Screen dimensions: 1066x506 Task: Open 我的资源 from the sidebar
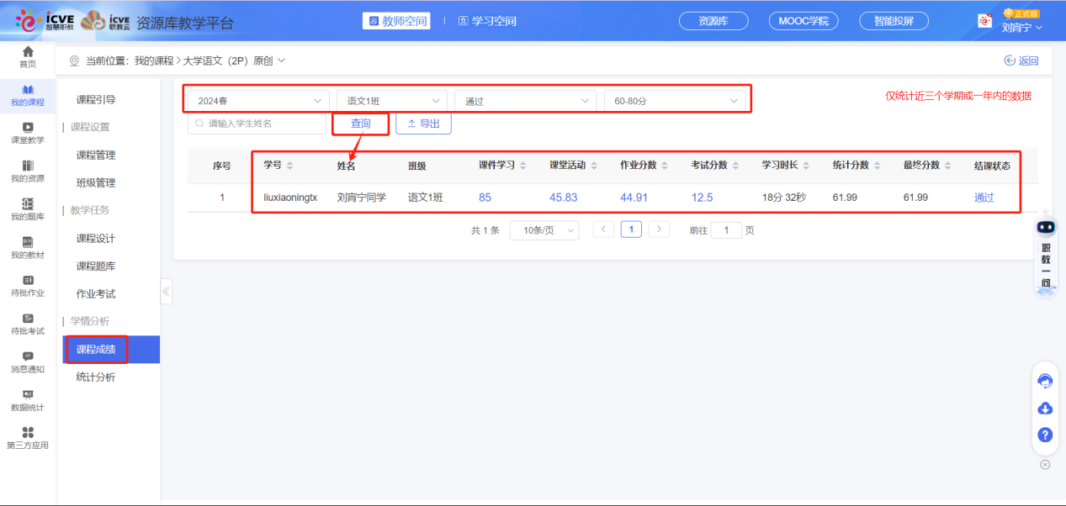(x=27, y=169)
